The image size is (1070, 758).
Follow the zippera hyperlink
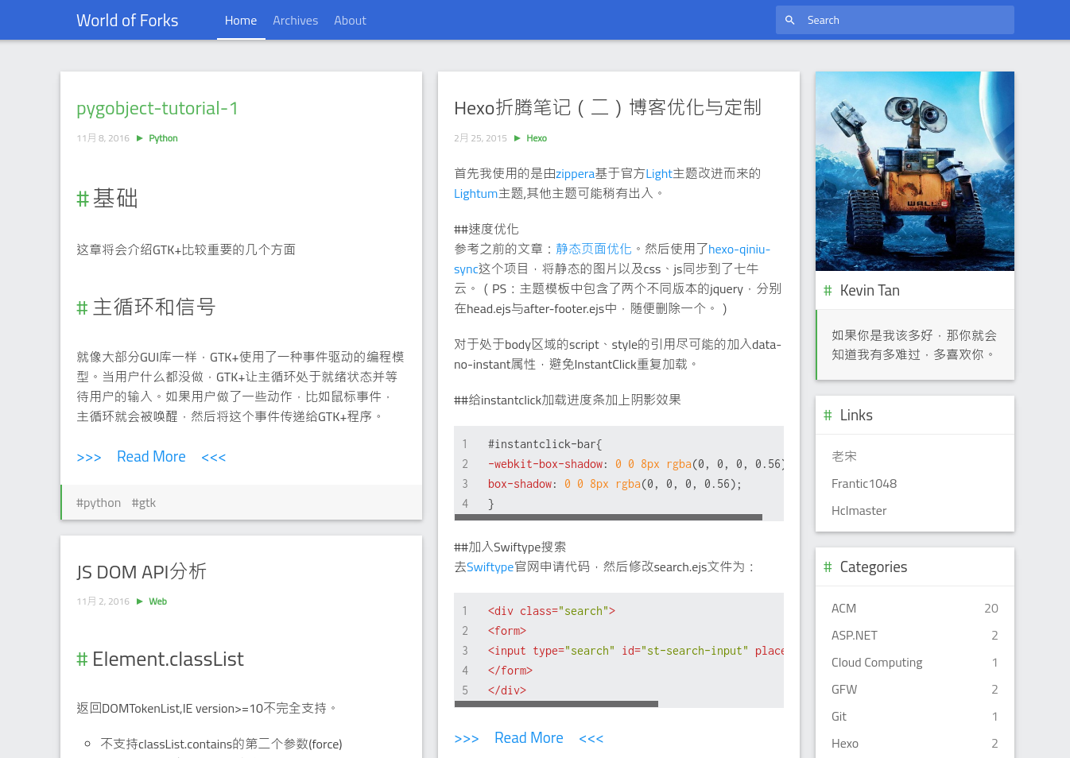pos(575,173)
